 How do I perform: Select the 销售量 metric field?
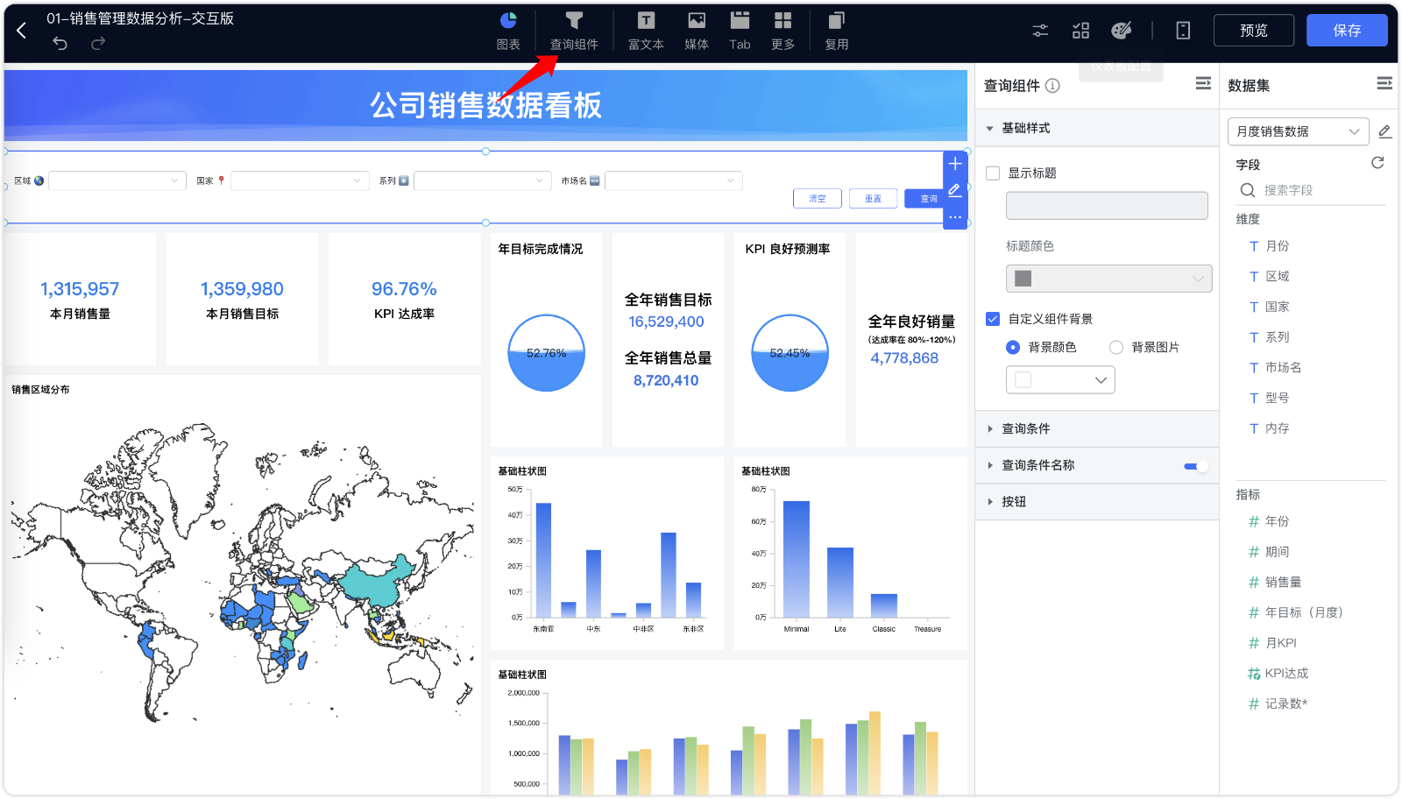pos(1283,583)
